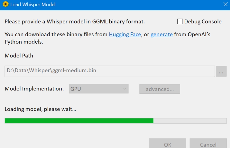This screenshot has width=230, height=148.
Task: Browse for model file with the ... button
Action: click(221, 71)
